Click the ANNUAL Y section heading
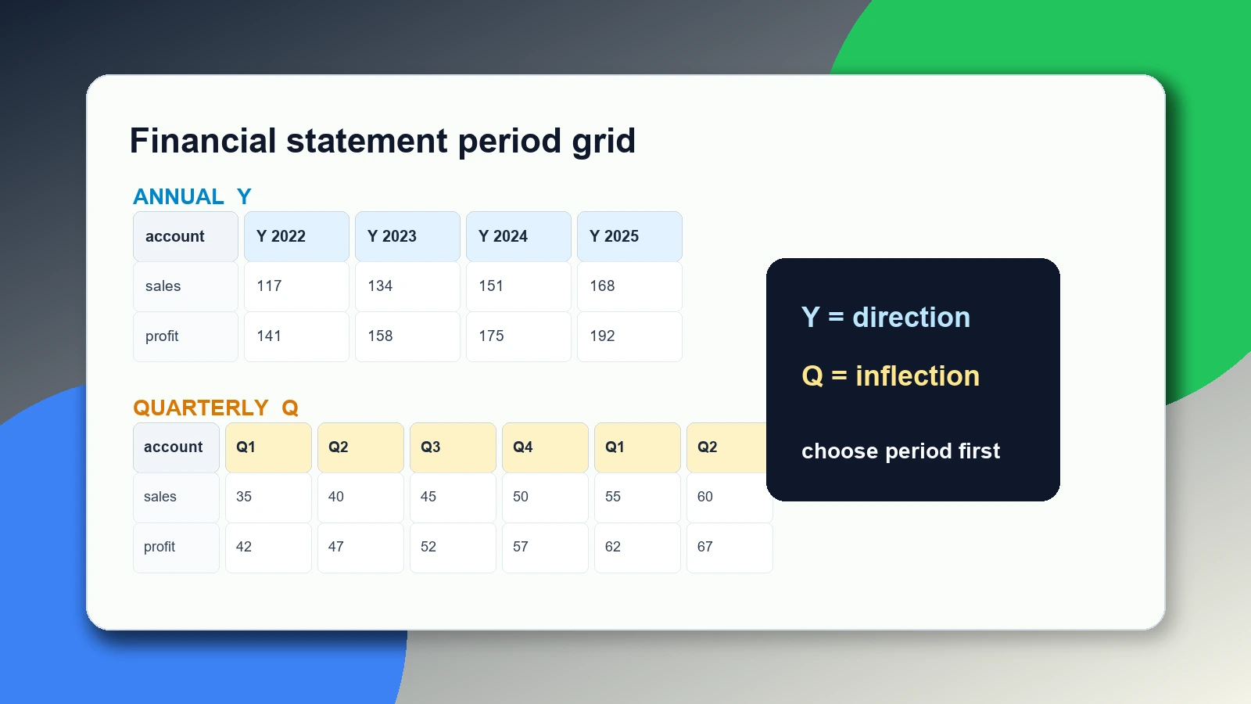 click(x=192, y=196)
